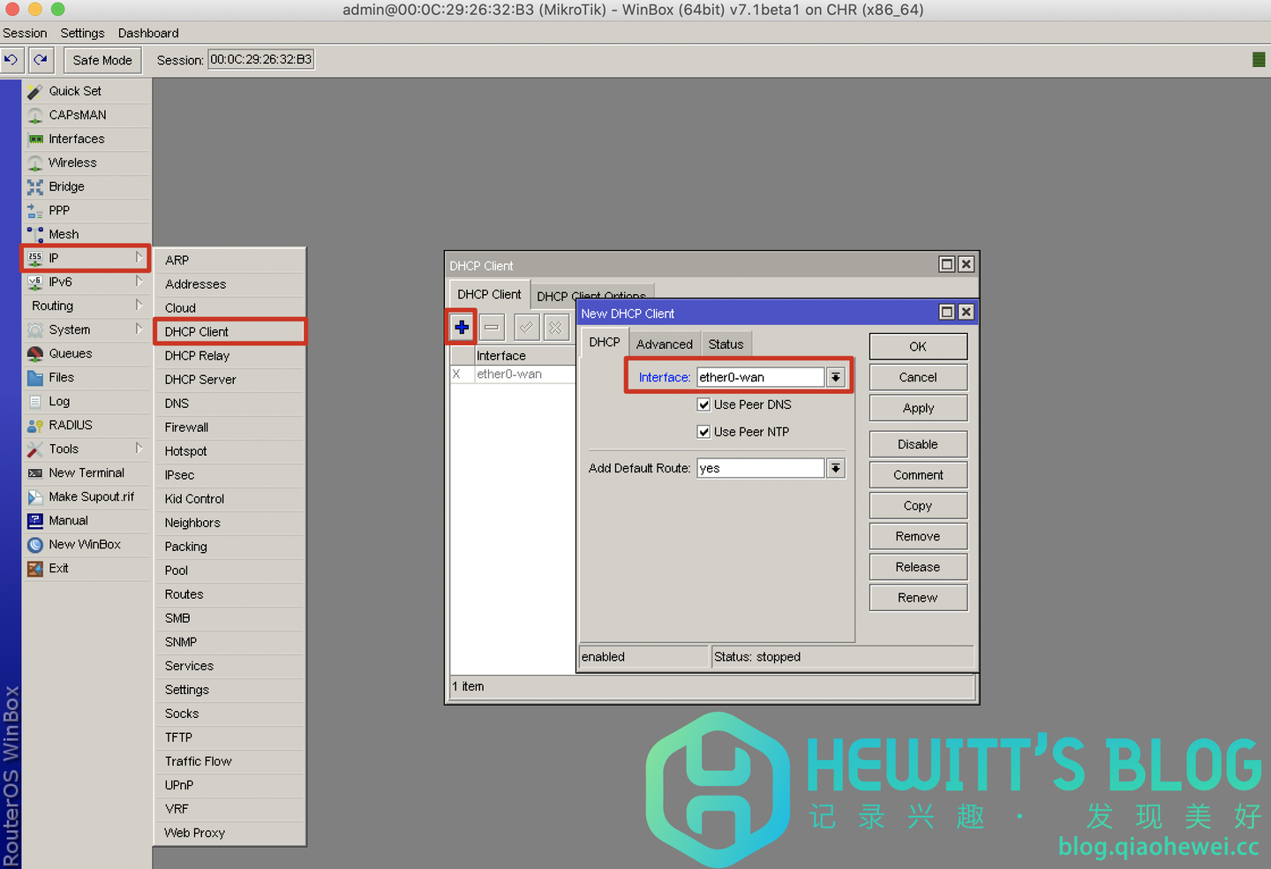1271x869 pixels.
Task: Open the PPP sidebar entry
Action: coord(86,210)
